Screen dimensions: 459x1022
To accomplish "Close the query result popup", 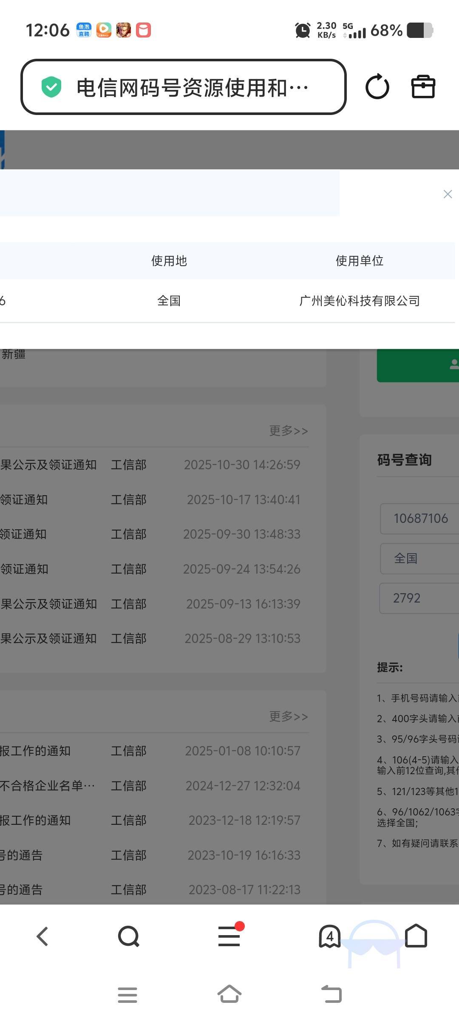I will point(448,194).
